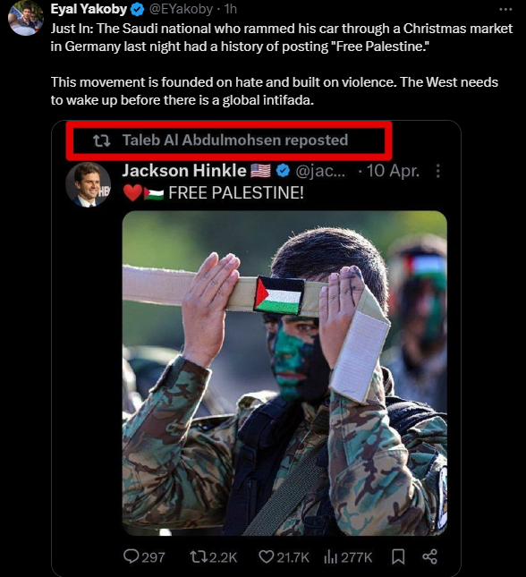
Task: Open the @EYakoby handle link
Action: pos(181,9)
